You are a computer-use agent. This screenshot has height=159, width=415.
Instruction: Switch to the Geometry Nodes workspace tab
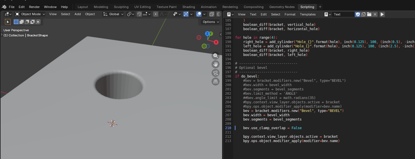click(282, 7)
